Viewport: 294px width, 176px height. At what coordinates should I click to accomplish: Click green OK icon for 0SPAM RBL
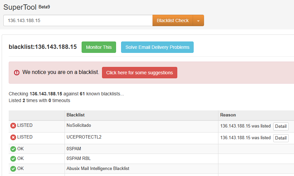click(x=13, y=159)
